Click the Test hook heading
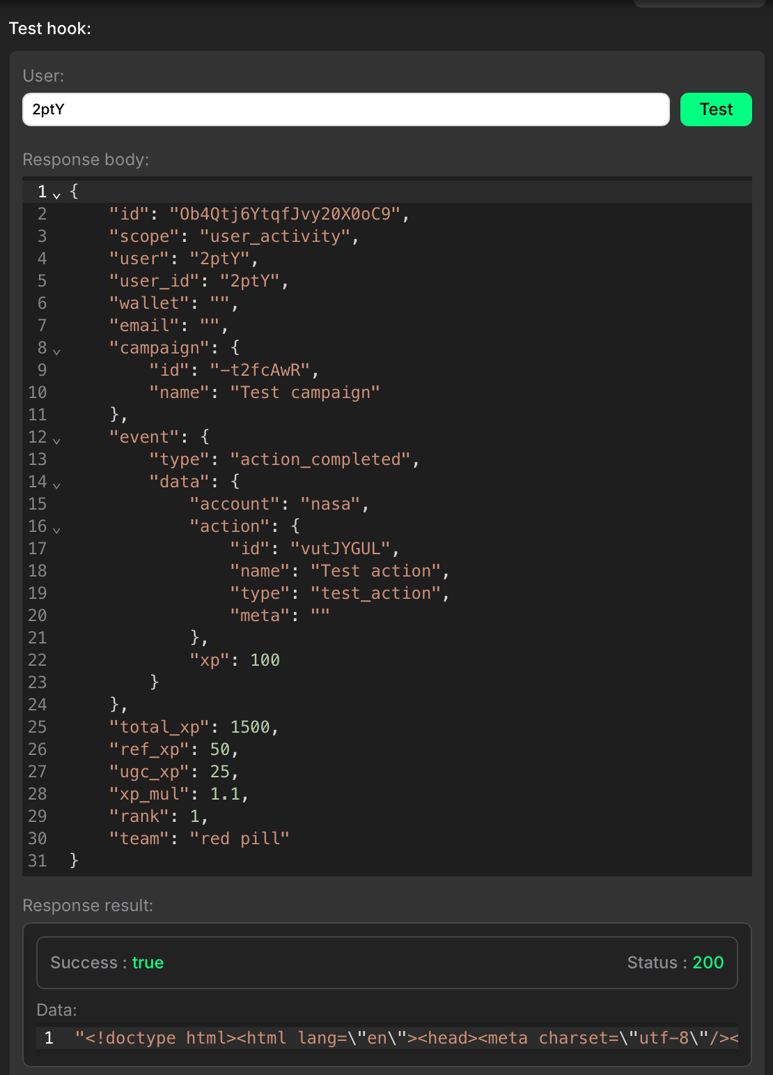The image size is (773, 1075). click(x=50, y=29)
